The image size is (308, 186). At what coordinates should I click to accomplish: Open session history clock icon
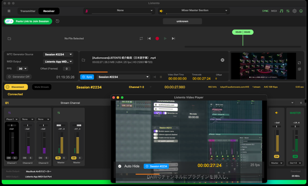pos(57,21)
